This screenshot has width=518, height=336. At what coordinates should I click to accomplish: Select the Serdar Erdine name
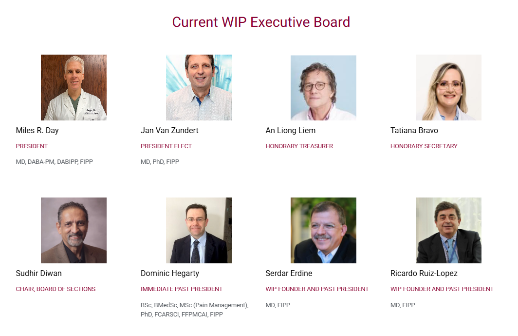(x=289, y=273)
